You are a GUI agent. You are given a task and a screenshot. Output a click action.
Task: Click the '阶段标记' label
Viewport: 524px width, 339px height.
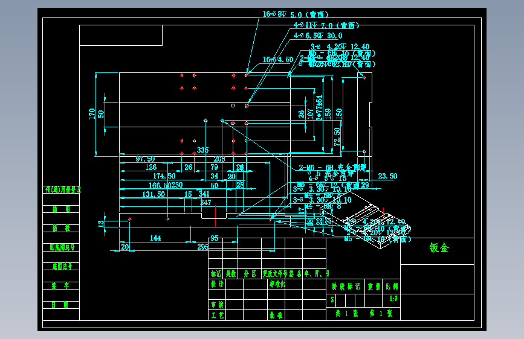coord(346,287)
